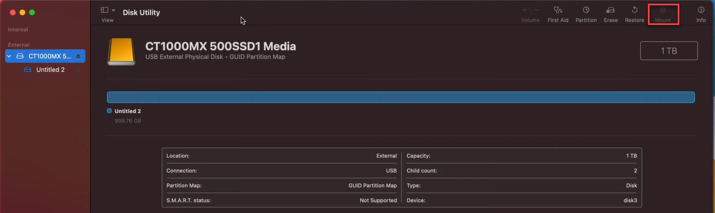This screenshot has width=715, height=213.
Task: Click the Connection USB row
Action: [281, 171]
